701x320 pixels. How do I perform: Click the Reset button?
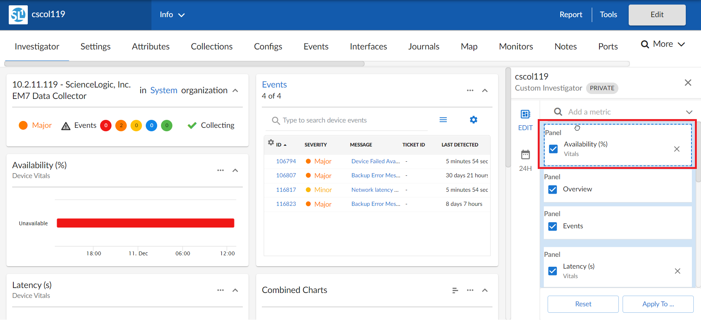coord(583,304)
